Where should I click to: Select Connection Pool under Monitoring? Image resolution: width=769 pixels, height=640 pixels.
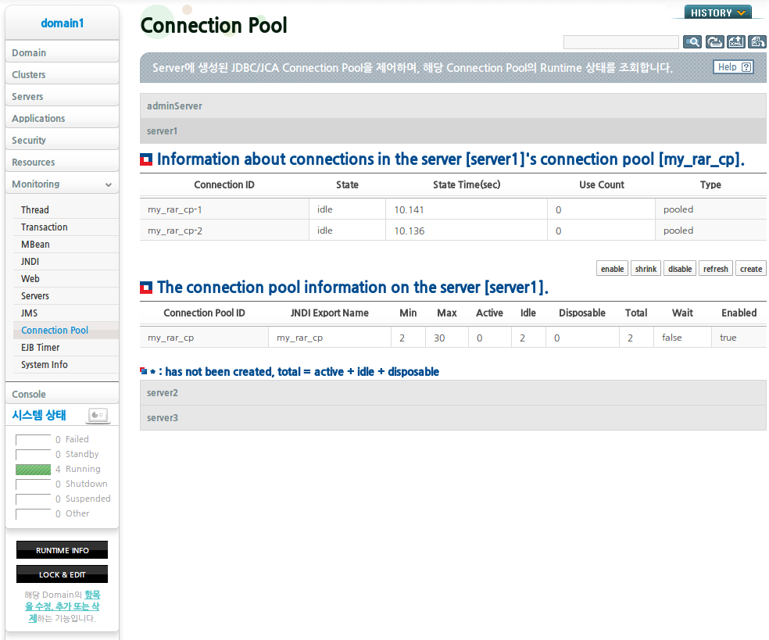[x=66, y=330]
